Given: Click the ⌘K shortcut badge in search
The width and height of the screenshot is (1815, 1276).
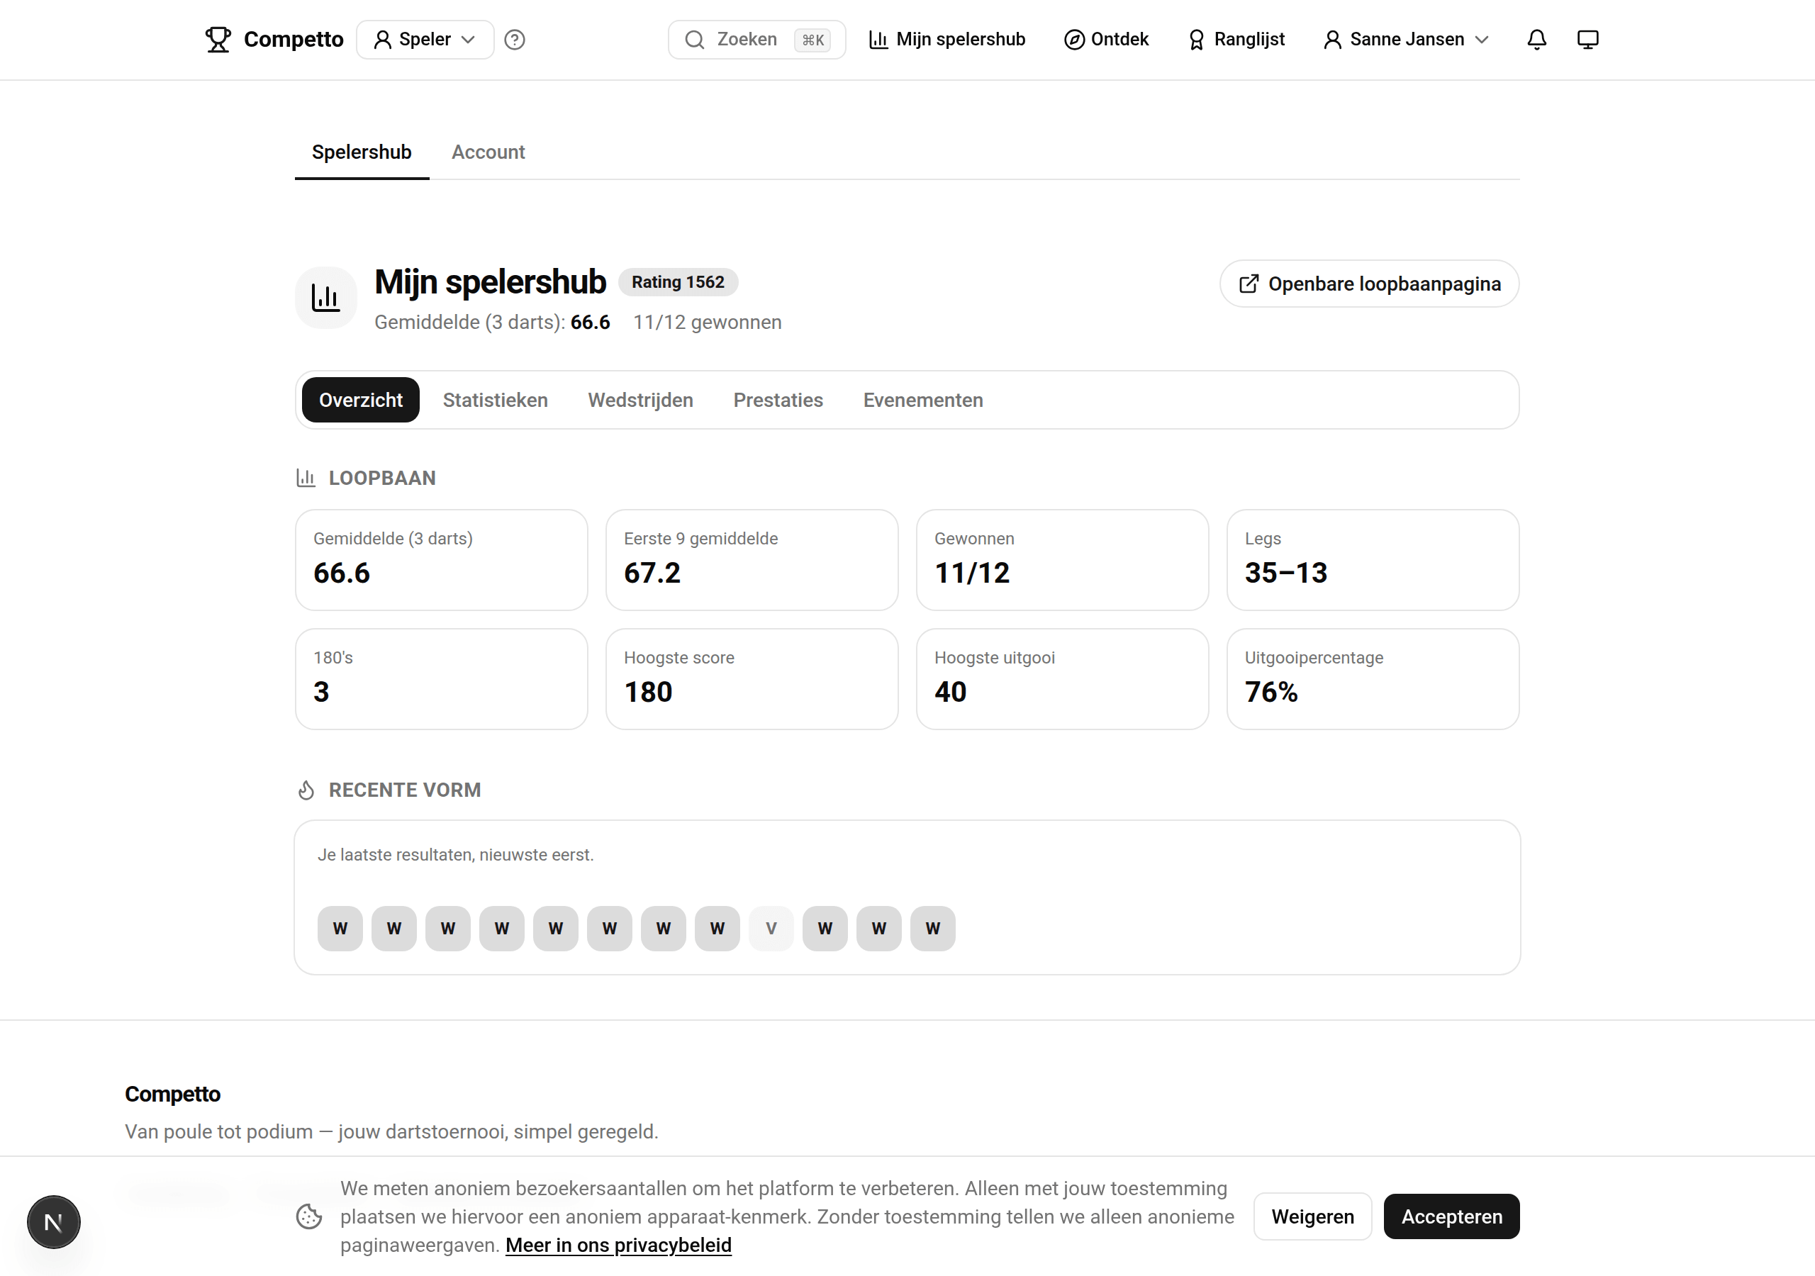Looking at the screenshot, I should coord(812,40).
